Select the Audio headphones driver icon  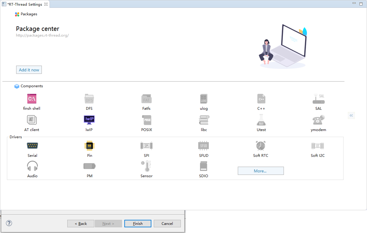(x=32, y=166)
